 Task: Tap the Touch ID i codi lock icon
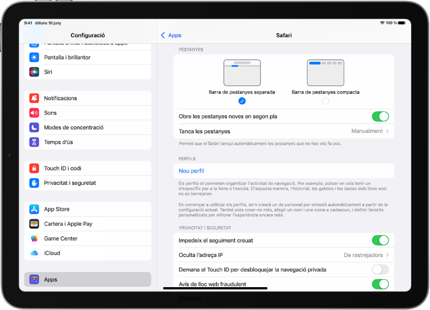34,168
